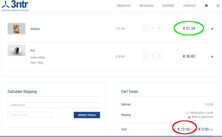Viewport: 222px width, 137px height.
Task: Click the UPDATE TOTALS button
Action: click(x=87, y=115)
